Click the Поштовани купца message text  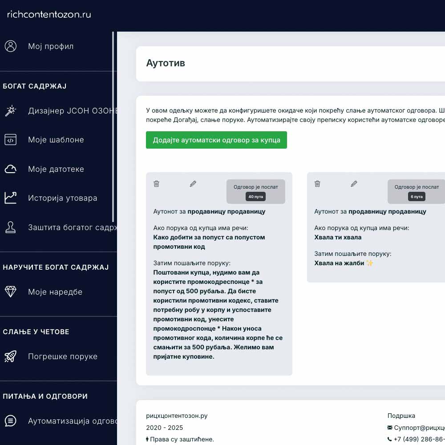[218, 315]
